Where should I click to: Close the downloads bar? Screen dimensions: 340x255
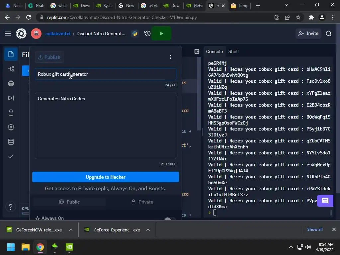click(334, 229)
